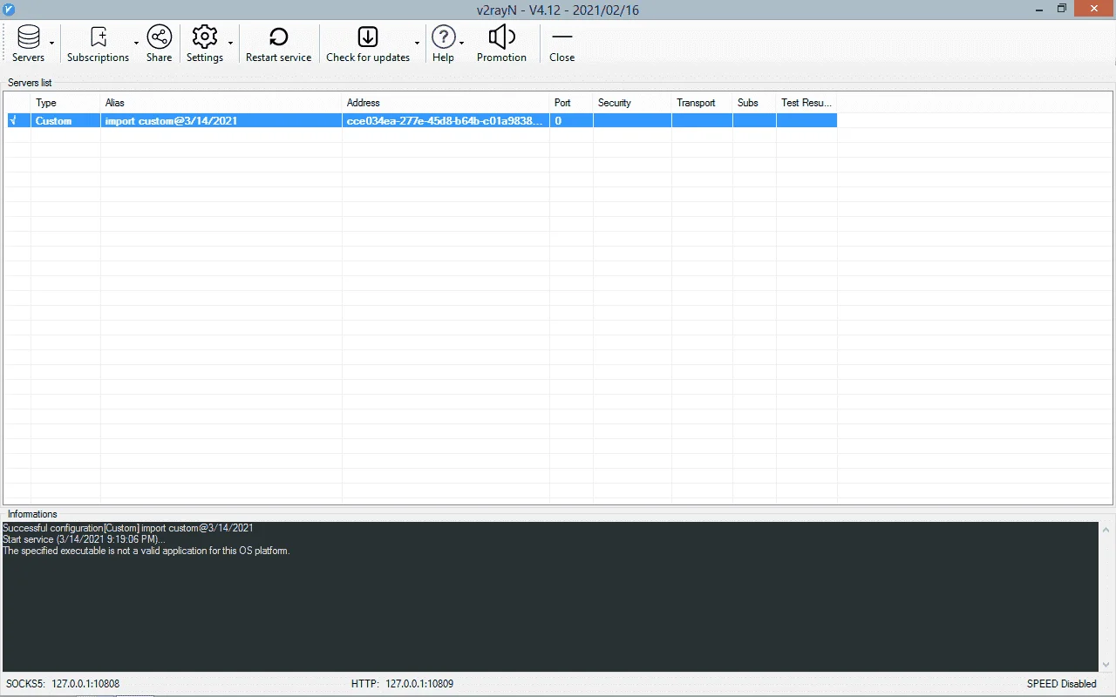This screenshot has height=697, width=1116.
Task: Sort servers by the Alias column header
Action: (221, 103)
